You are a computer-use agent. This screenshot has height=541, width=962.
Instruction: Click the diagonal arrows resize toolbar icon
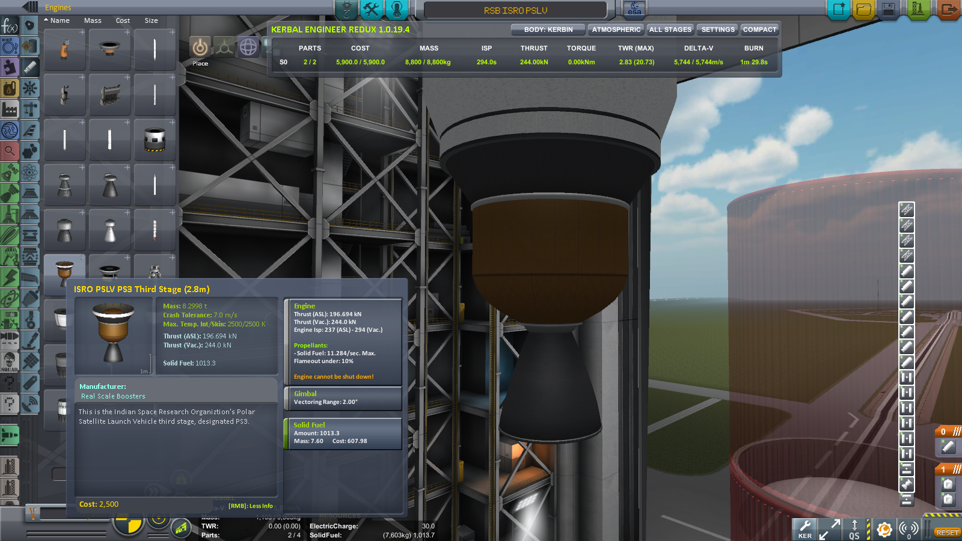coord(830,530)
